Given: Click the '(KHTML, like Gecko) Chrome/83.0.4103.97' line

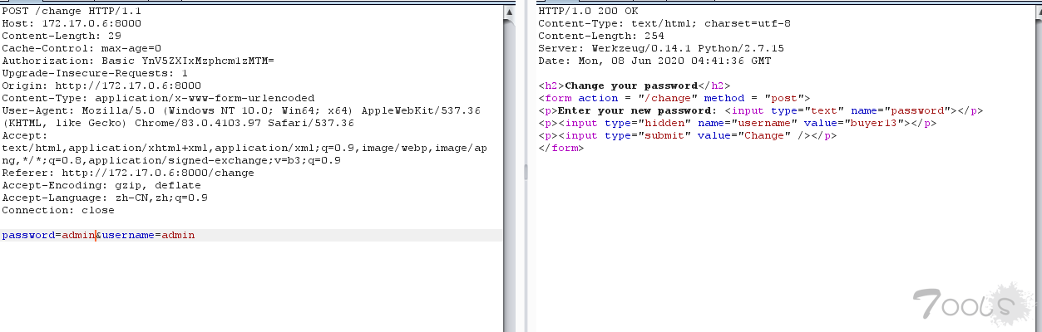Looking at the screenshot, I should (x=177, y=122).
